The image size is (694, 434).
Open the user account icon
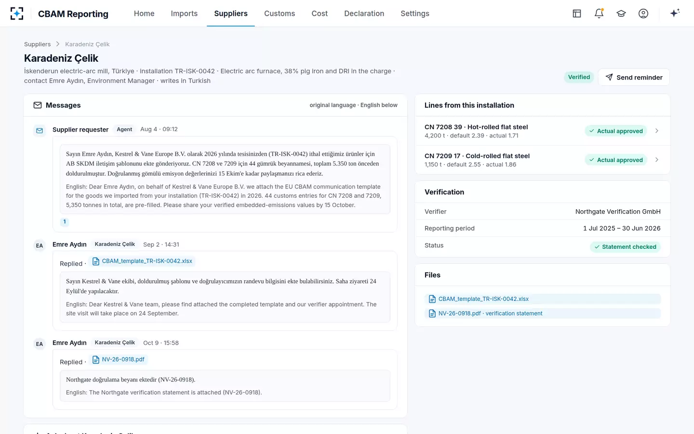coord(643,14)
